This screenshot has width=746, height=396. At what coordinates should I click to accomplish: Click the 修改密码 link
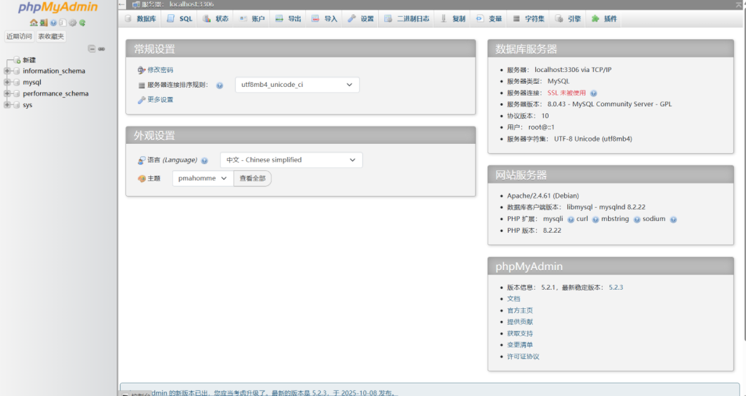point(160,70)
